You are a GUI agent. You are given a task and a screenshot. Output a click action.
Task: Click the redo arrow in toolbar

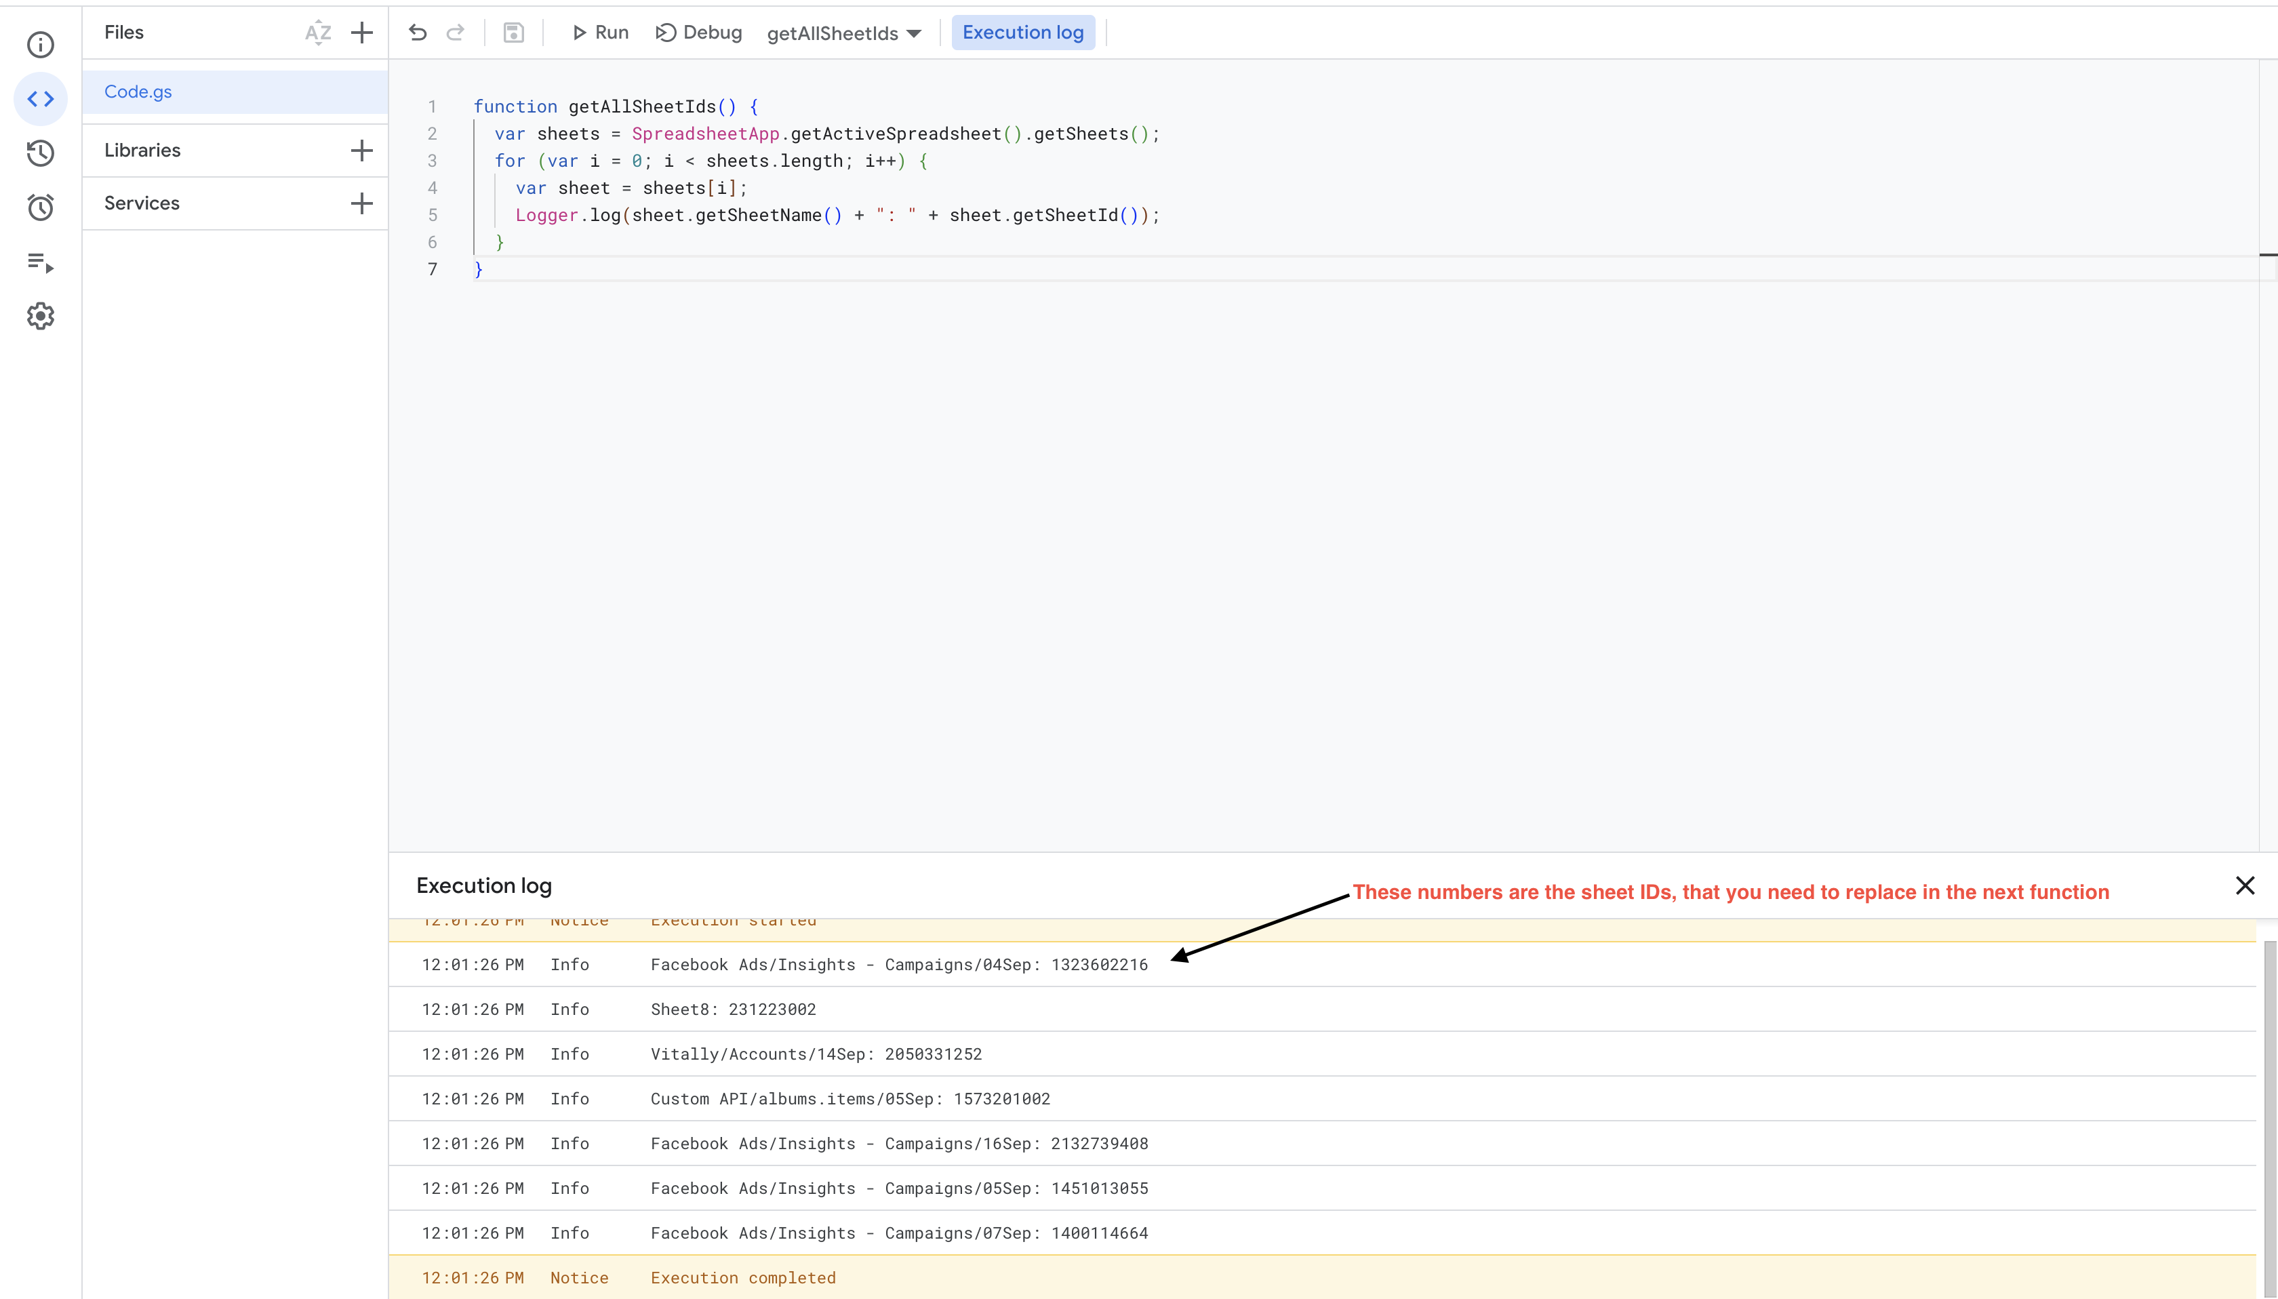pyautogui.click(x=455, y=33)
